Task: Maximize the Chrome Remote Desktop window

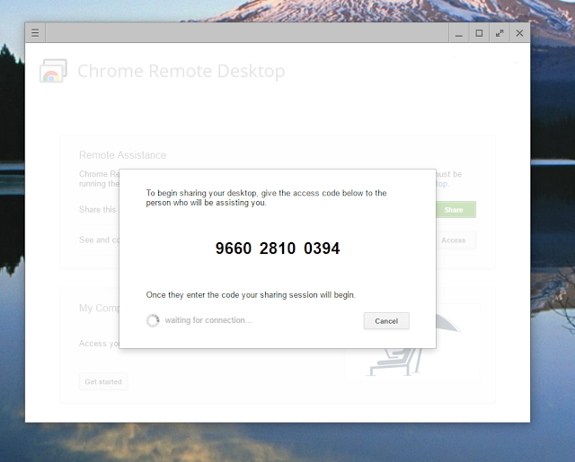Action: (x=479, y=33)
